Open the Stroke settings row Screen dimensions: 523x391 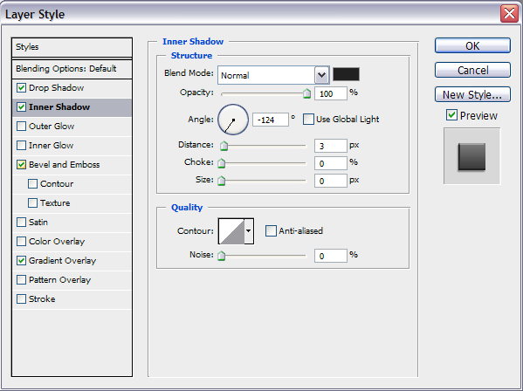click(x=72, y=299)
